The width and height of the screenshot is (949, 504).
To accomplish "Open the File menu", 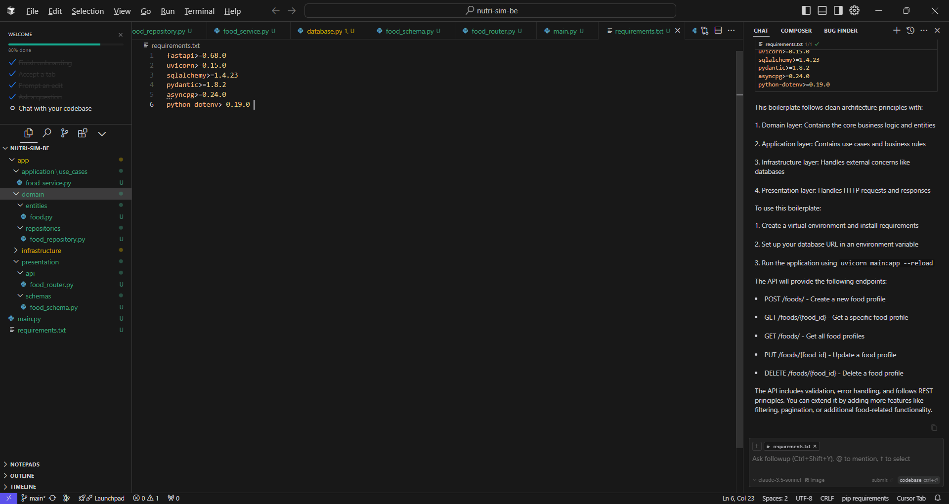I will pyautogui.click(x=32, y=11).
